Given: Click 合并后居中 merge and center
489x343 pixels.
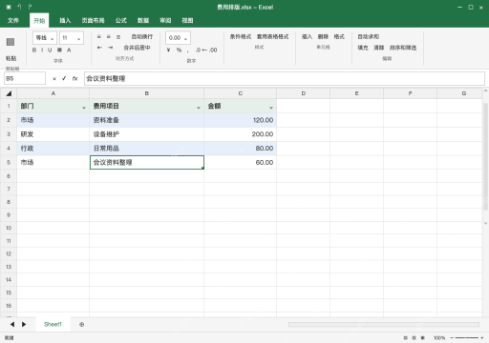Looking at the screenshot, I should tap(137, 48).
